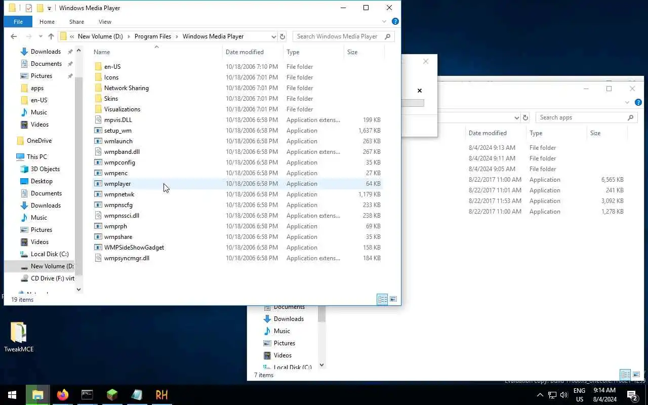Show hidden tray icons chevron

click(540, 395)
